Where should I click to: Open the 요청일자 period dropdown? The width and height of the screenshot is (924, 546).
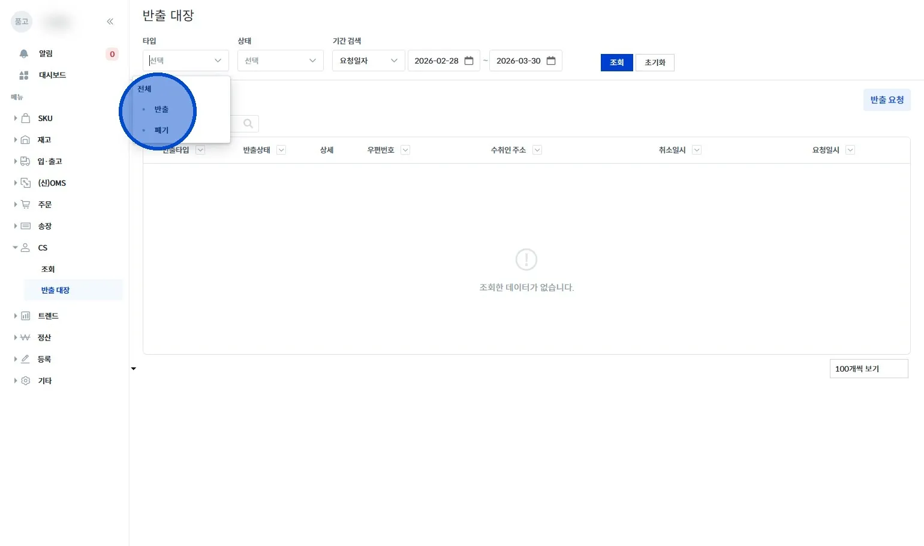tap(368, 61)
